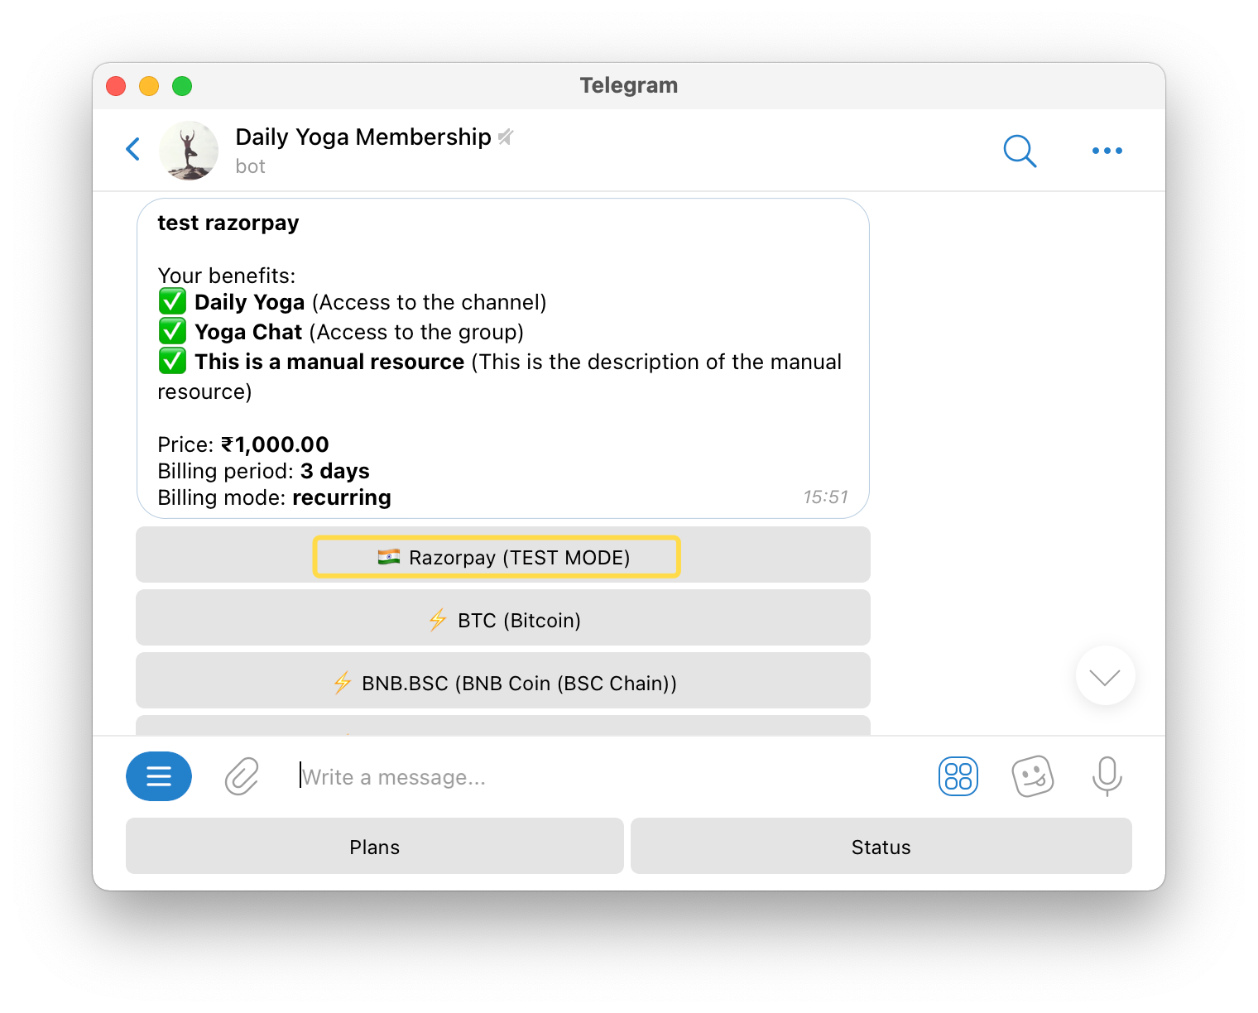The height and width of the screenshot is (1013, 1258).
Task: Click the 'This is a manual resource' text
Action: pyautogui.click(x=329, y=362)
